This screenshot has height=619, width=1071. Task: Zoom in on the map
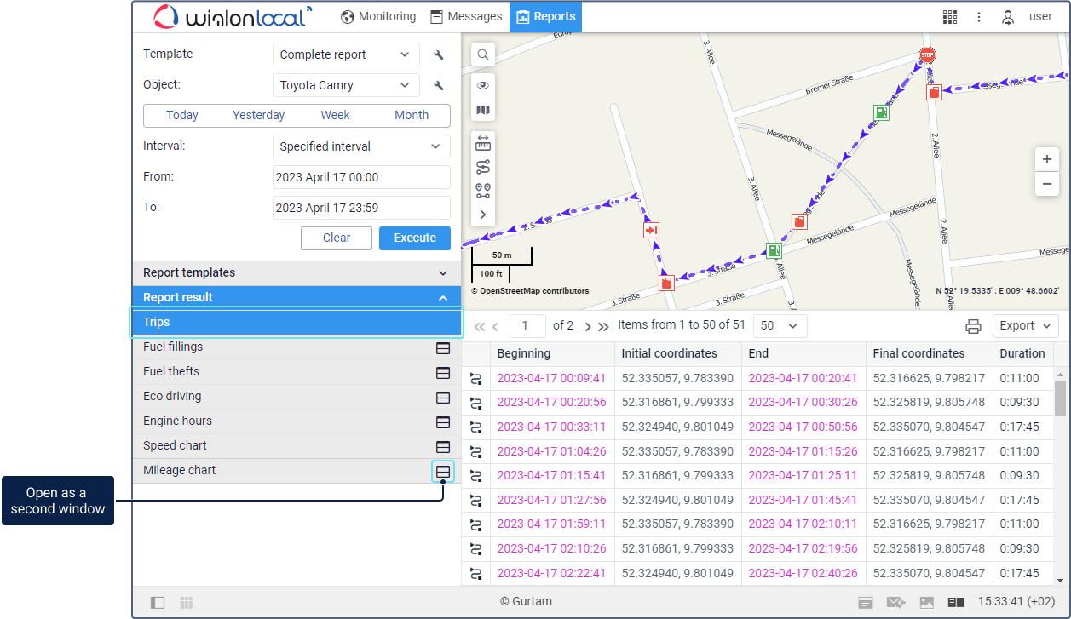click(x=1047, y=159)
